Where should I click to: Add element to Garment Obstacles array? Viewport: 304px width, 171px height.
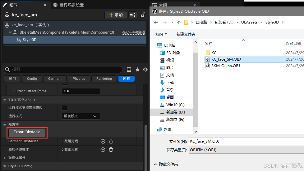(x=103, y=141)
